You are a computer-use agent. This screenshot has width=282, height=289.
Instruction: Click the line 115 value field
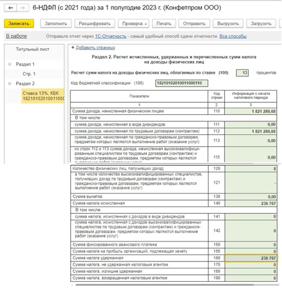(x=250, y=154)
